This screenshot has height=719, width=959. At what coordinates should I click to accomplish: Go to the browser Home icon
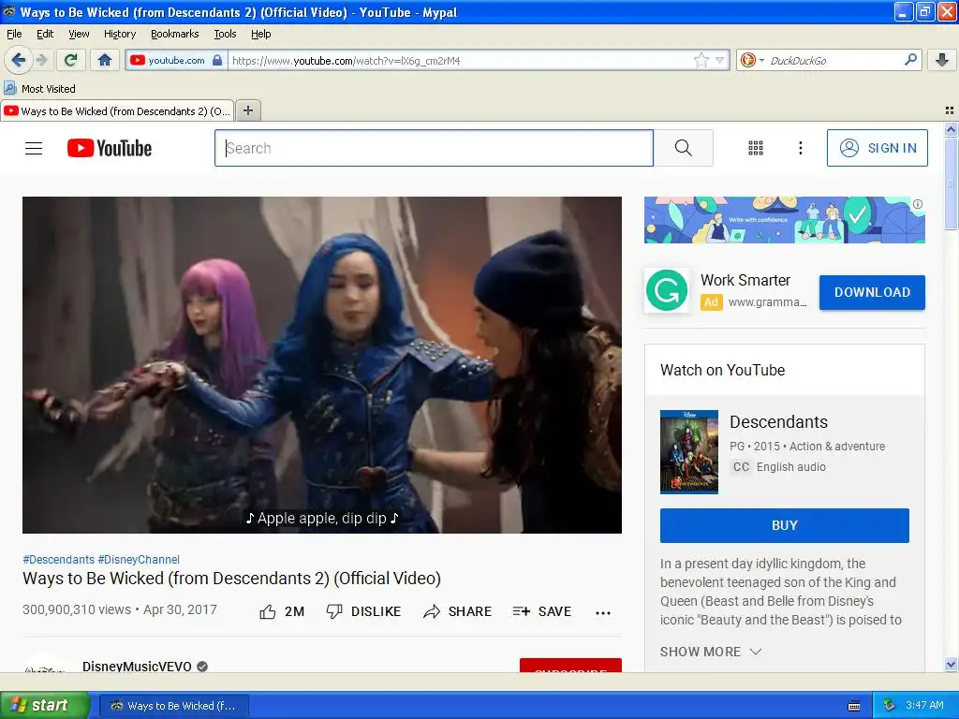tap(105, 60)
